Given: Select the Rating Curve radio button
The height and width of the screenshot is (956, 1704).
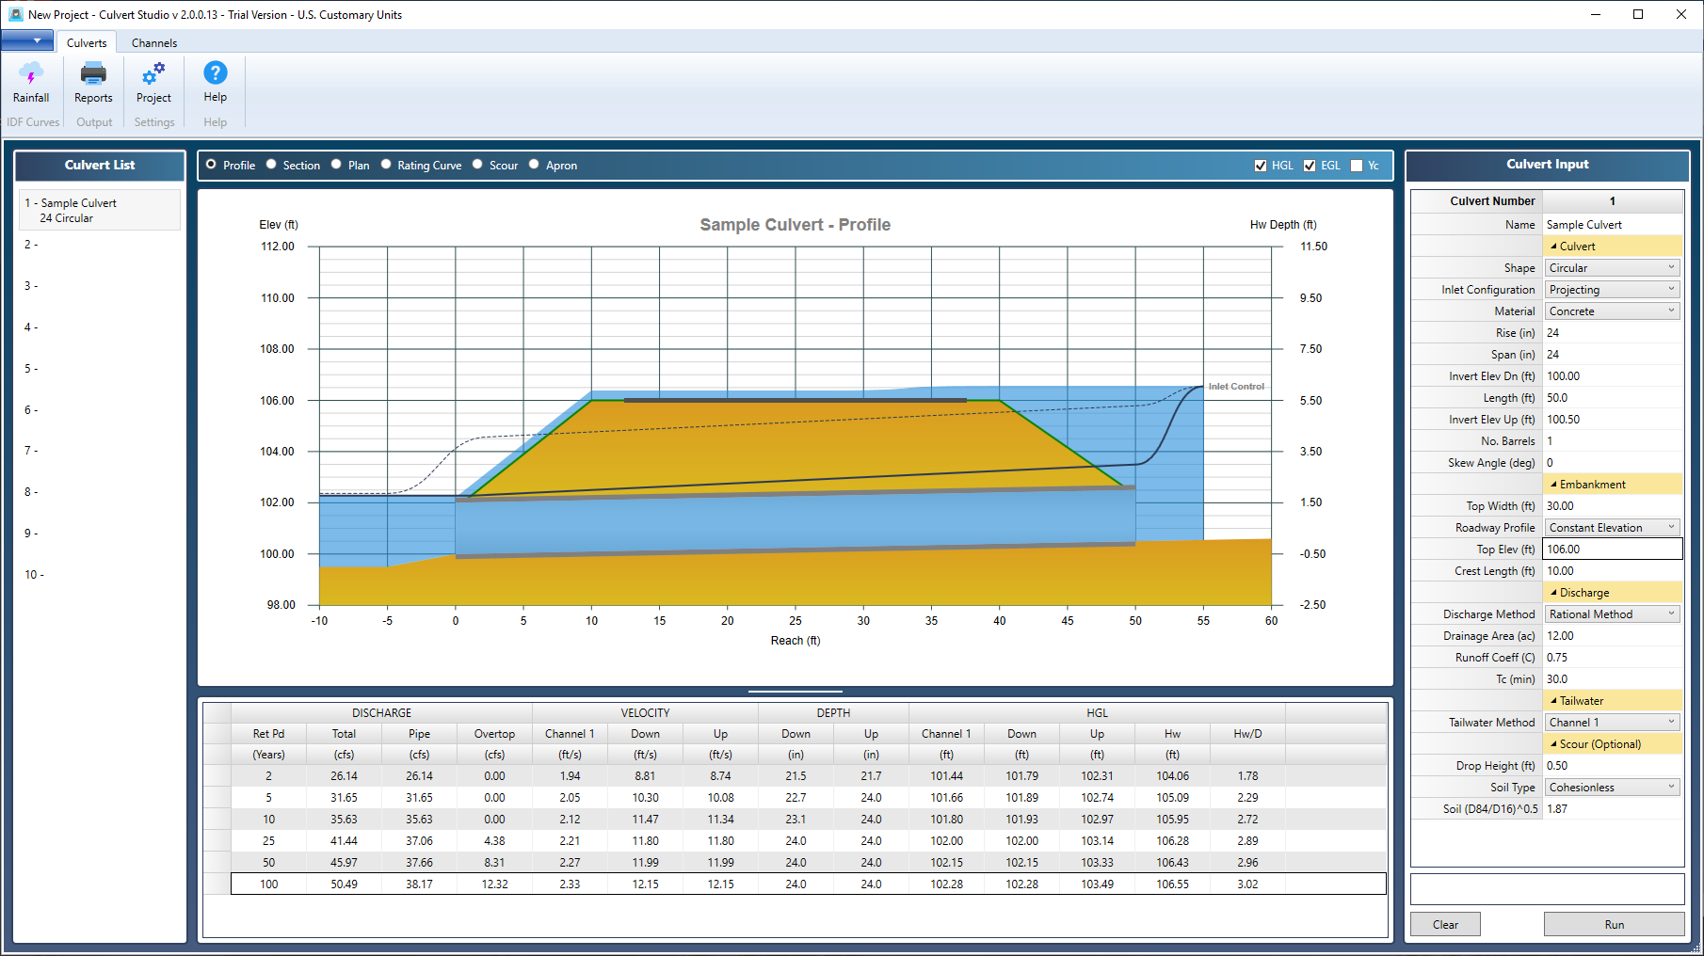Looking at the screenshot, I should pos(386,165).
